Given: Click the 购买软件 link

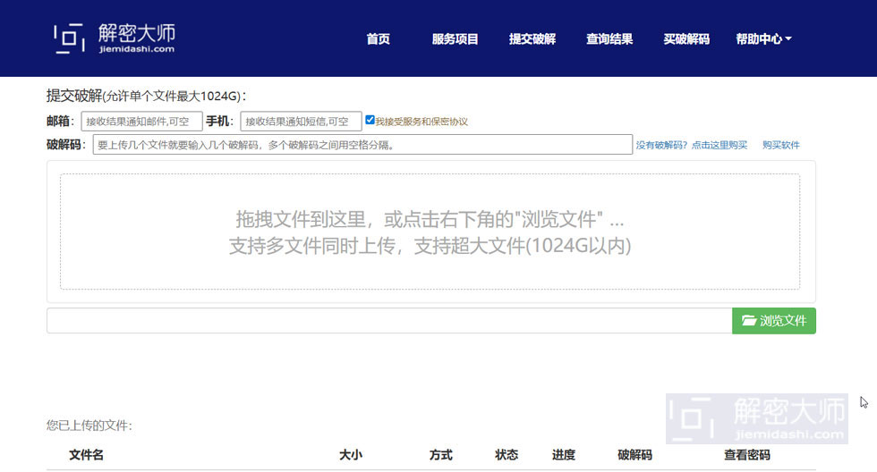Looking at the screenshot, I should point(780,145).
